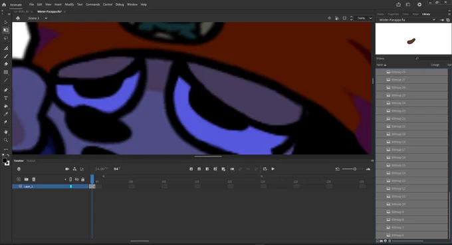The width and height of the screenshot is (452, 245).
Task: Toggle the layer parenting view icon
Action: (74, 169)
